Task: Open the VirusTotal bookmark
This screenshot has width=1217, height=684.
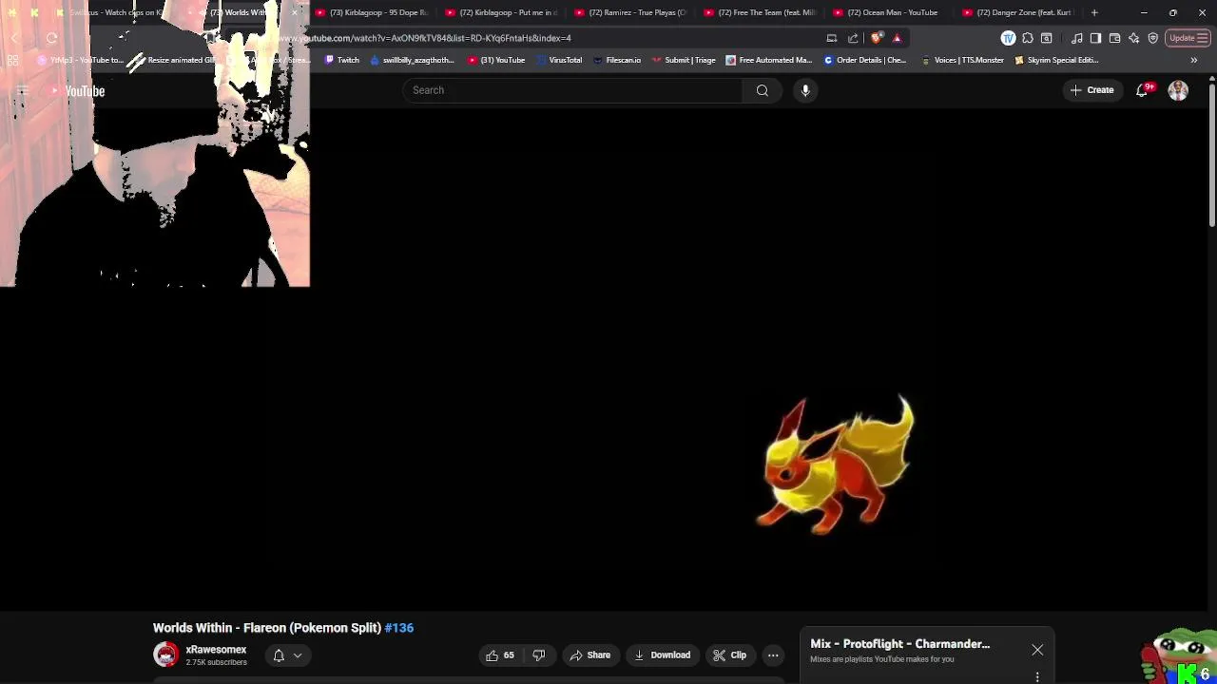Action: coord(559,60)
